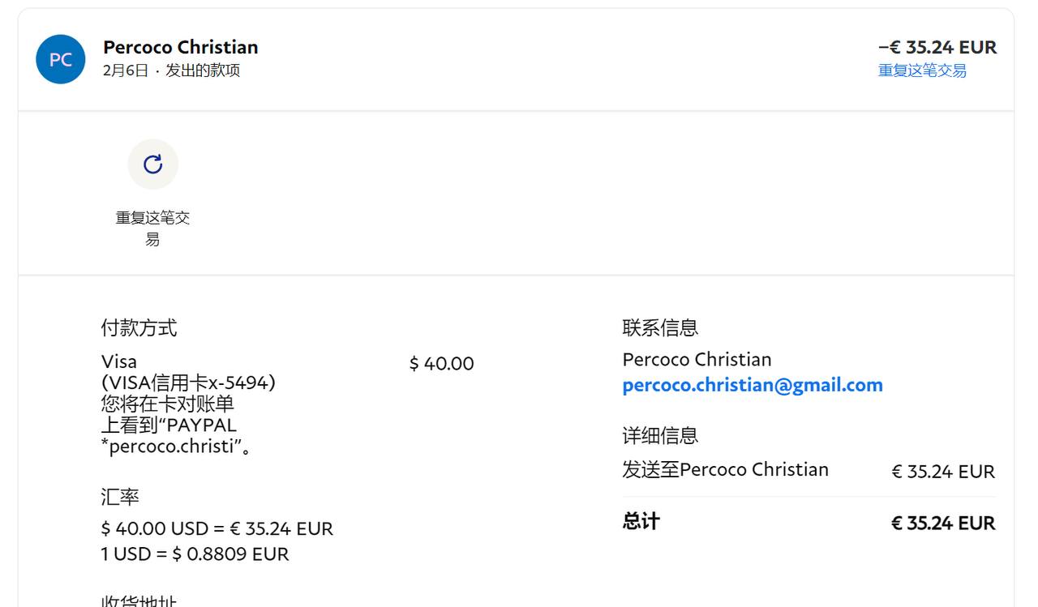Click the $ 40.00 USD = € 35.24 EUR line
Screen dimensions: 1038x607
[x=217, y=529]
